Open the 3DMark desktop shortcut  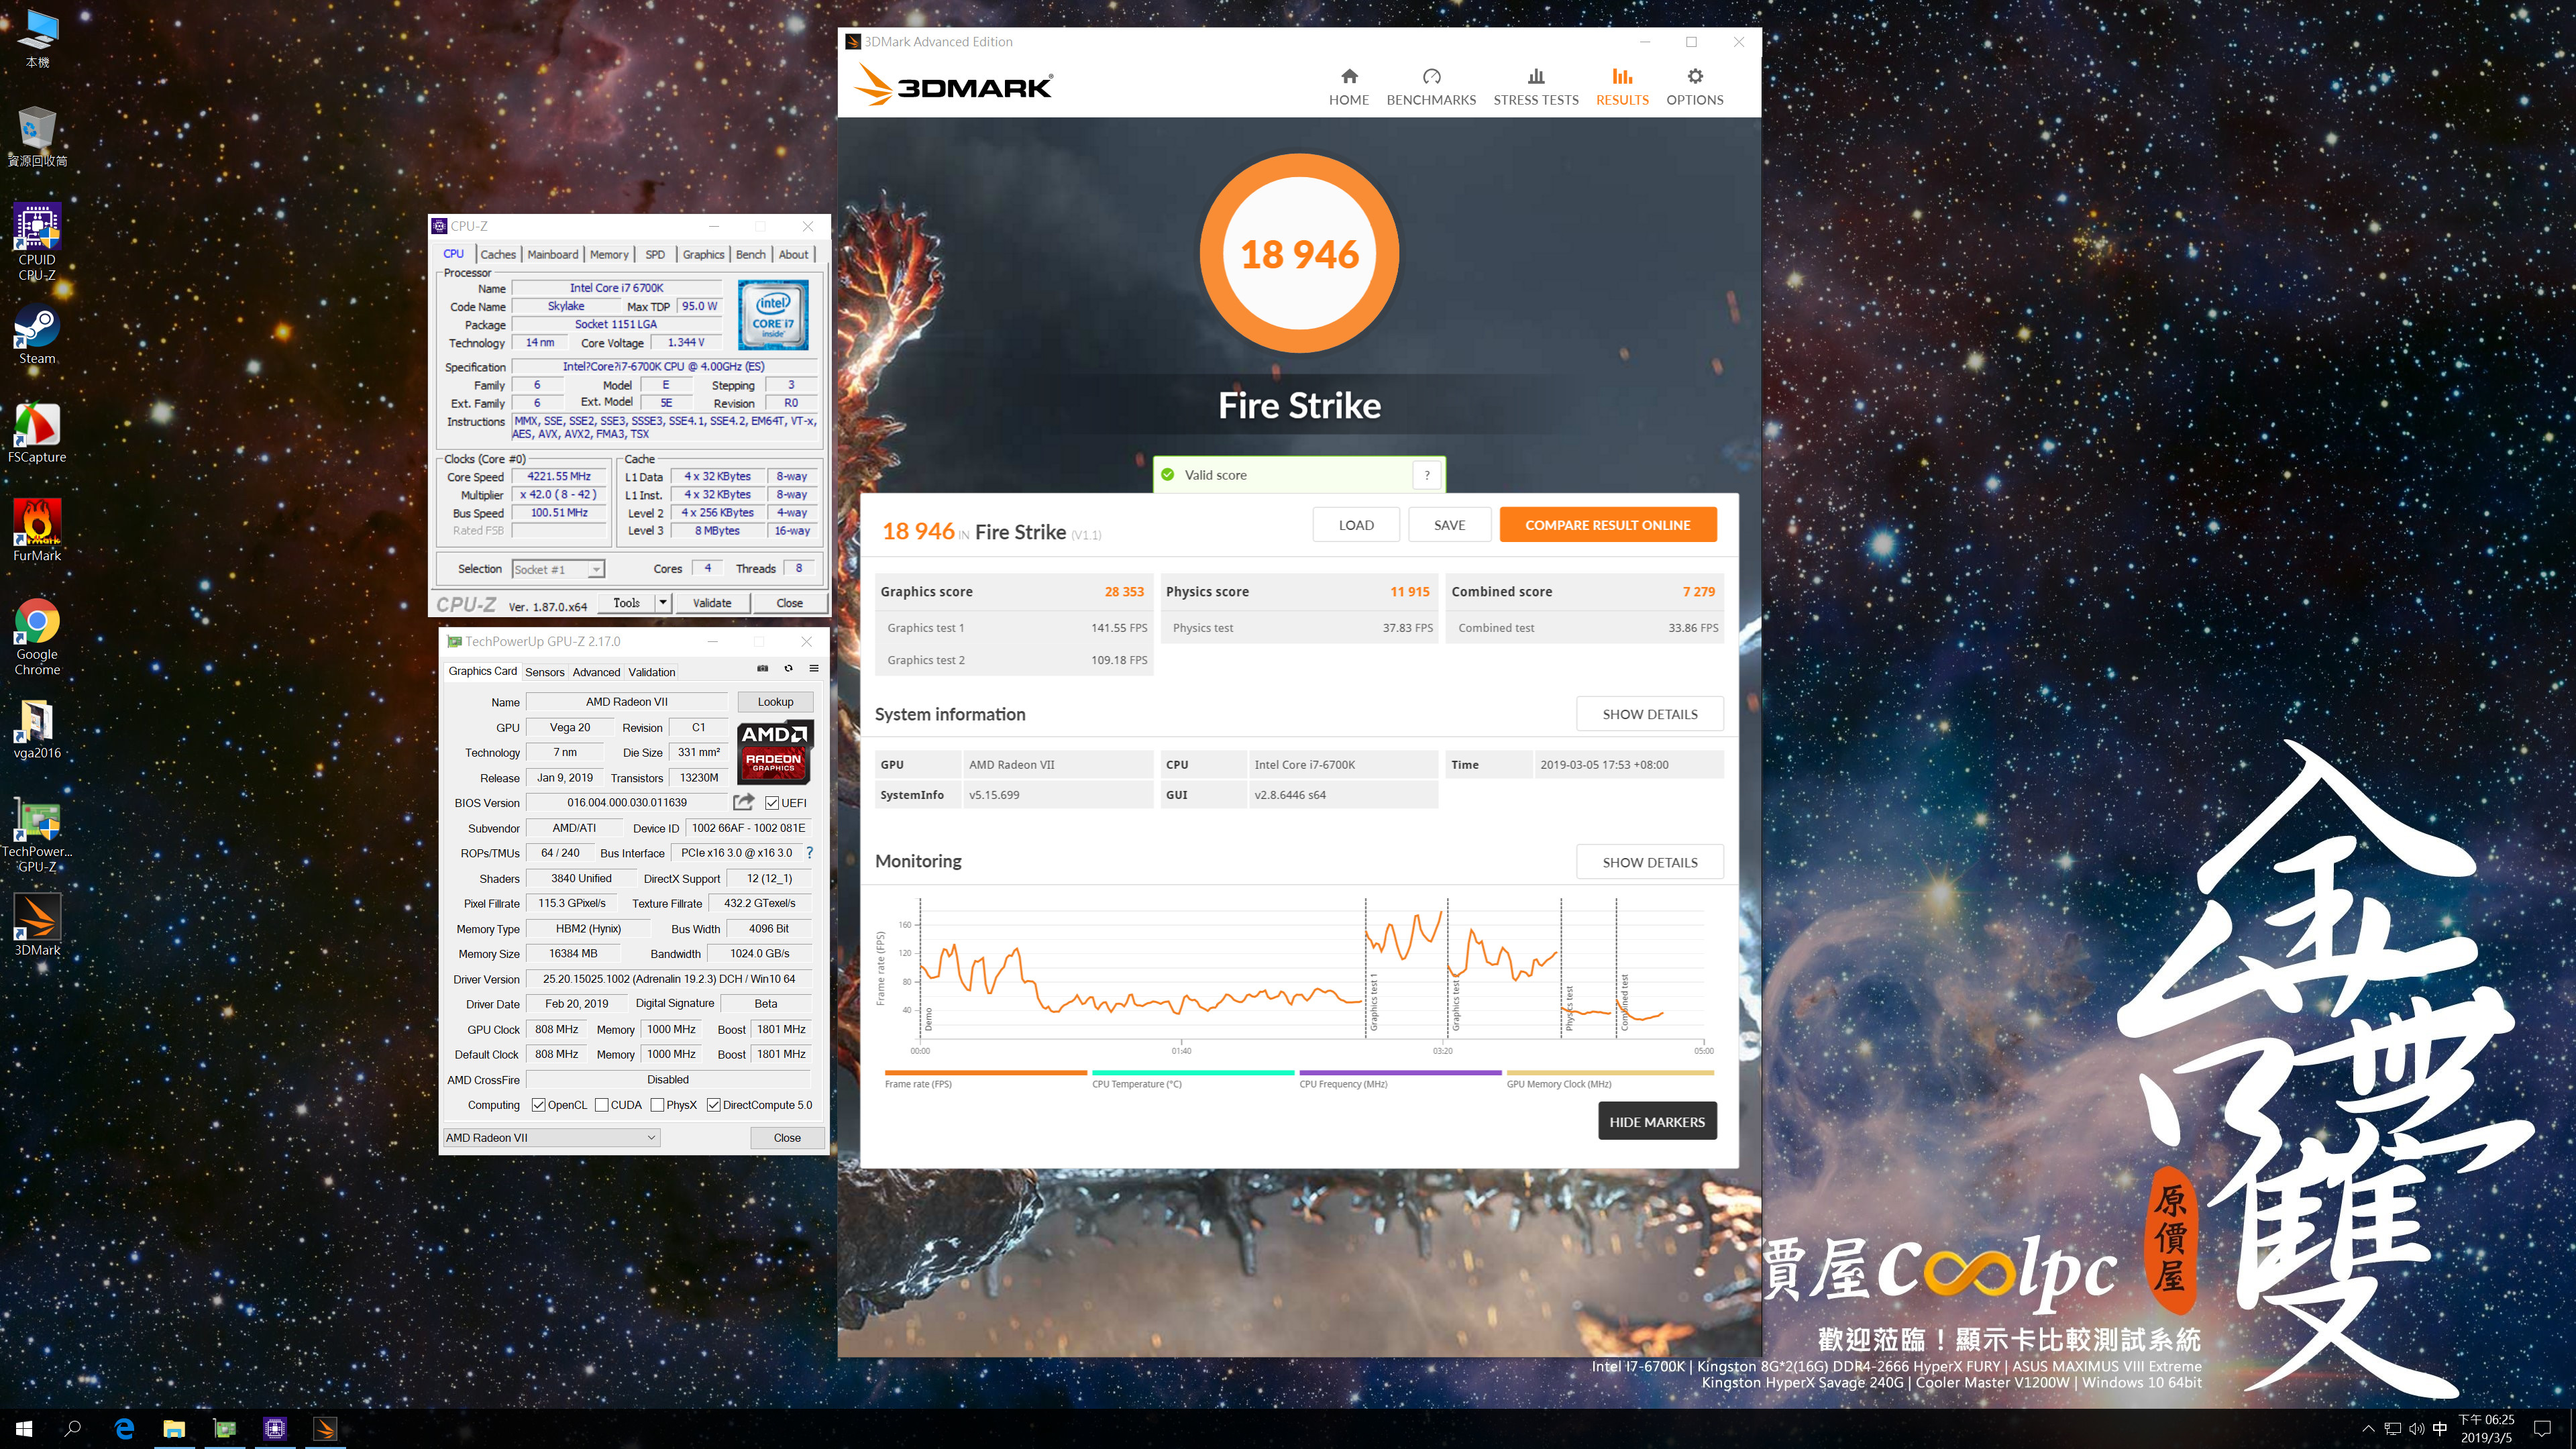click(37, 925)
